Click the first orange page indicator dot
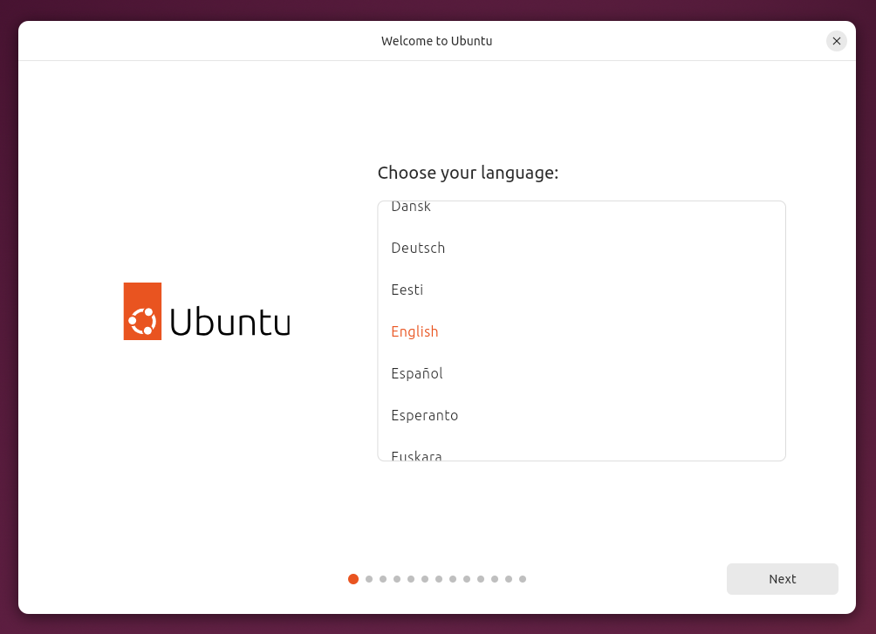 pyautogui.click(x=353, y=578)
